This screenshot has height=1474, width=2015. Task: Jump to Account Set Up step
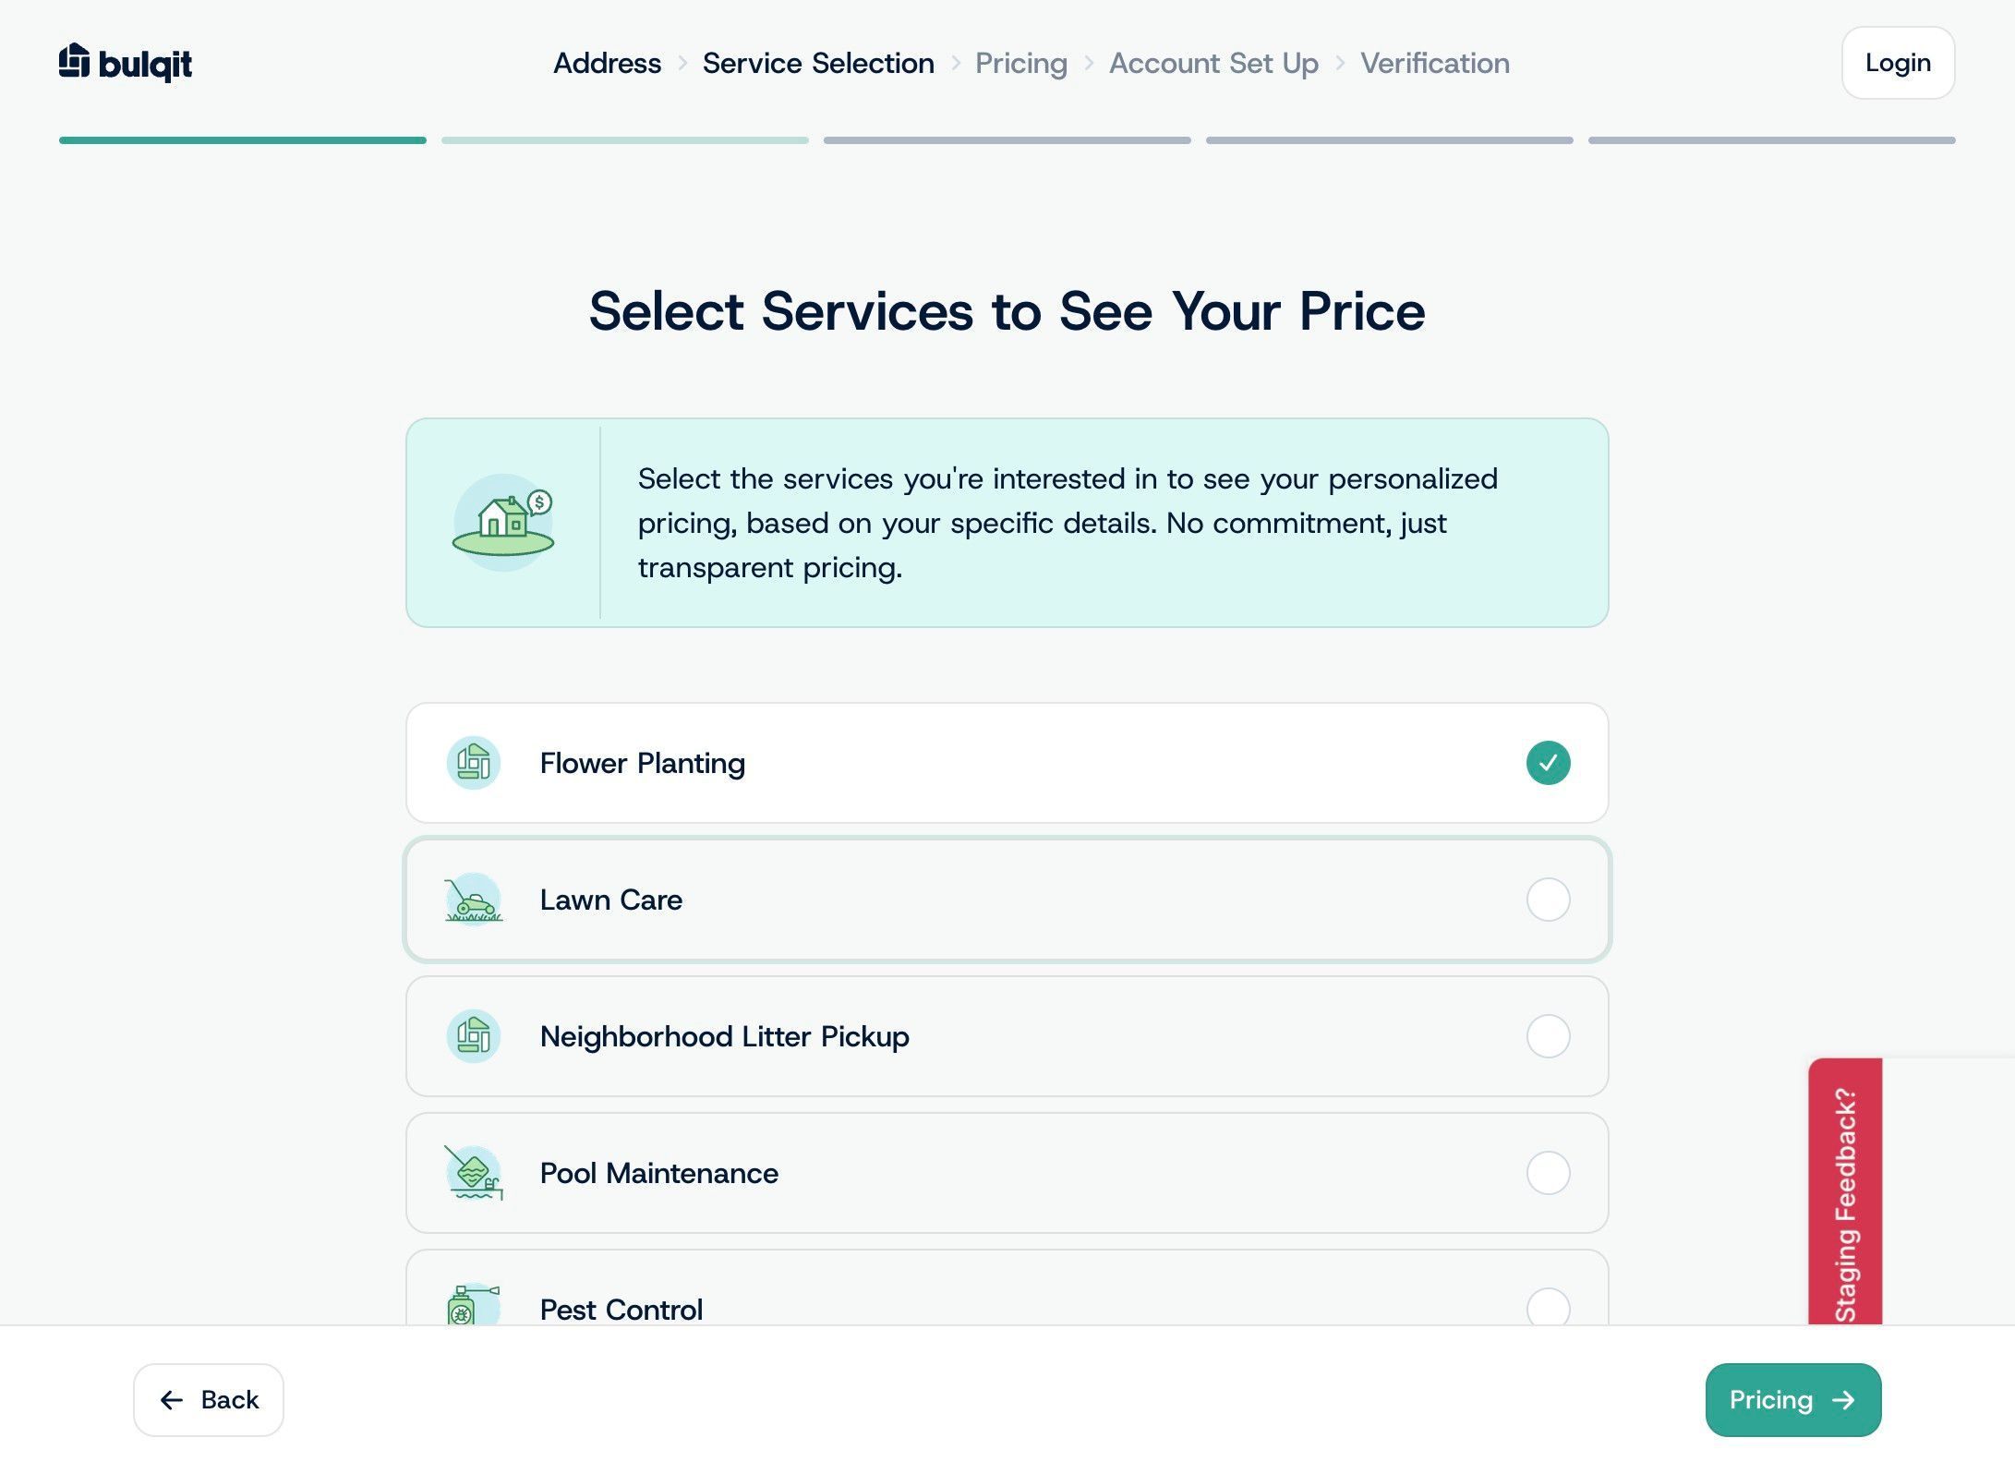[1214, 63]
